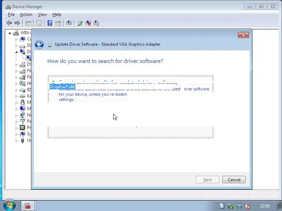Click Scan for hardware changes toolbar icon
This screenshot has height=211, width=282.
click(x=69, y=23)
